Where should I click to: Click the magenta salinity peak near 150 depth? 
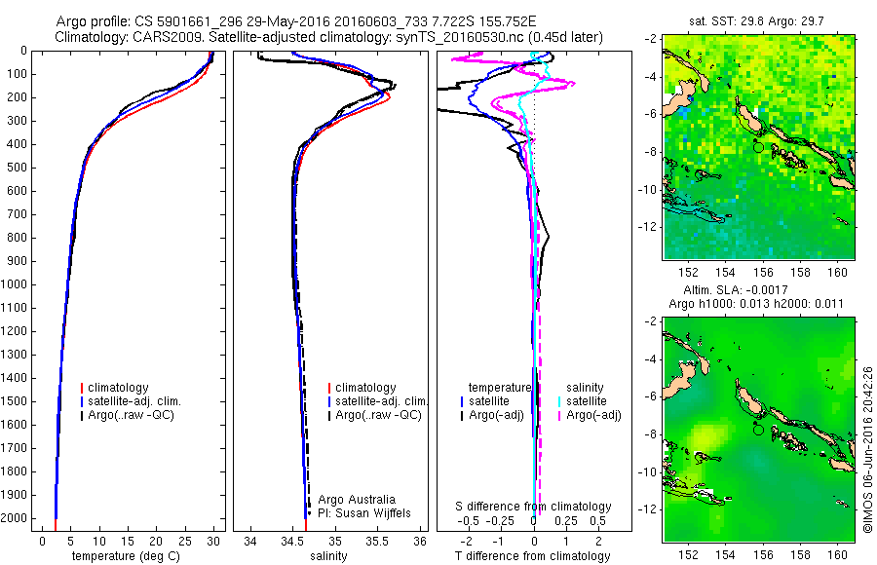[570, 84]
